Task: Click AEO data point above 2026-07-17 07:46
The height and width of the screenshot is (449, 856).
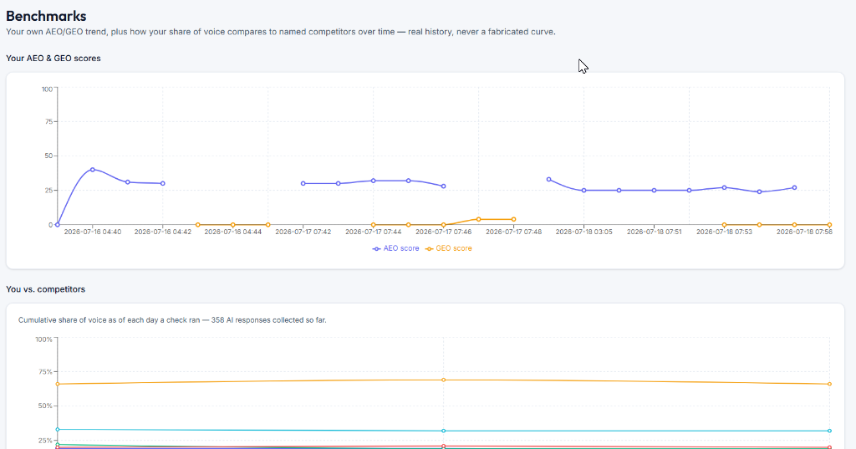Action: [443, 186]
